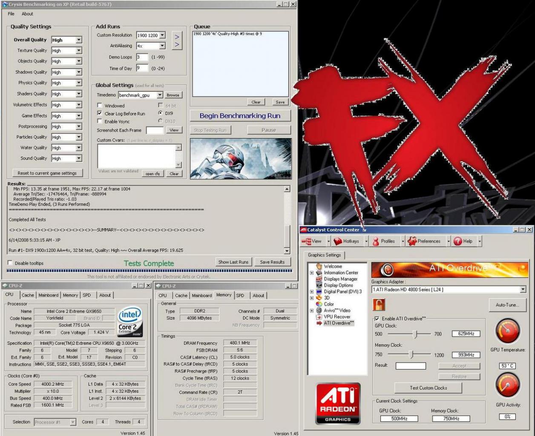Enable Vsync checkbox
The height and width of the screenshot is (436, 535).
[100, 121]
